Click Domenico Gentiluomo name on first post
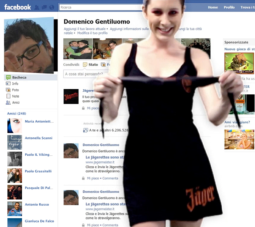This screenshot has height=227, width=255. tap(101, 145)
